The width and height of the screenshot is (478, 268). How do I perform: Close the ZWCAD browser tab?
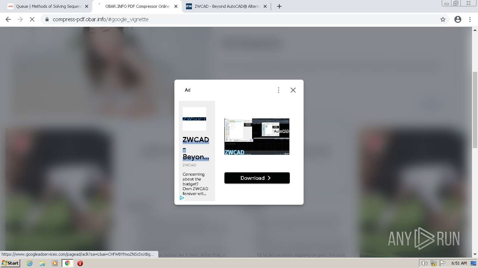click(x=265, y=6)
